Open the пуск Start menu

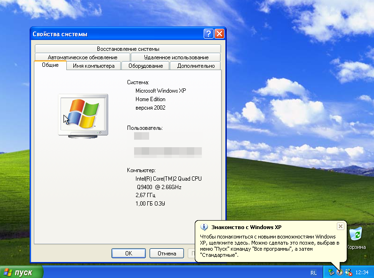point(22,272)
